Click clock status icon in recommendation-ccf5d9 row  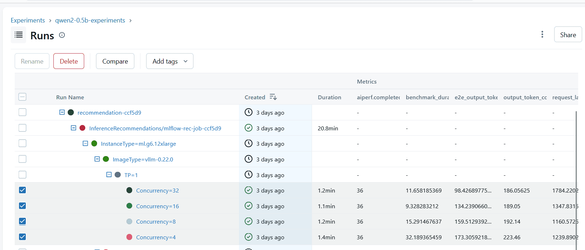click(249, 112)
